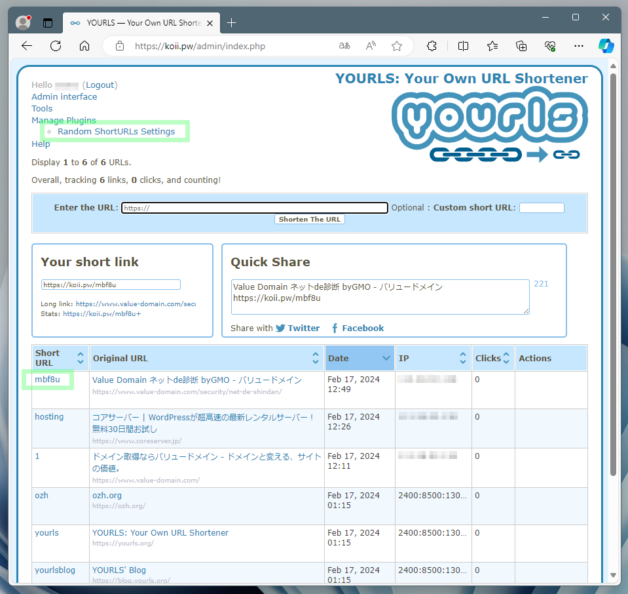This screenshot has width=628, height=594.
Task: Open the browser profile avatar
Action: click(x=23, y=22)
